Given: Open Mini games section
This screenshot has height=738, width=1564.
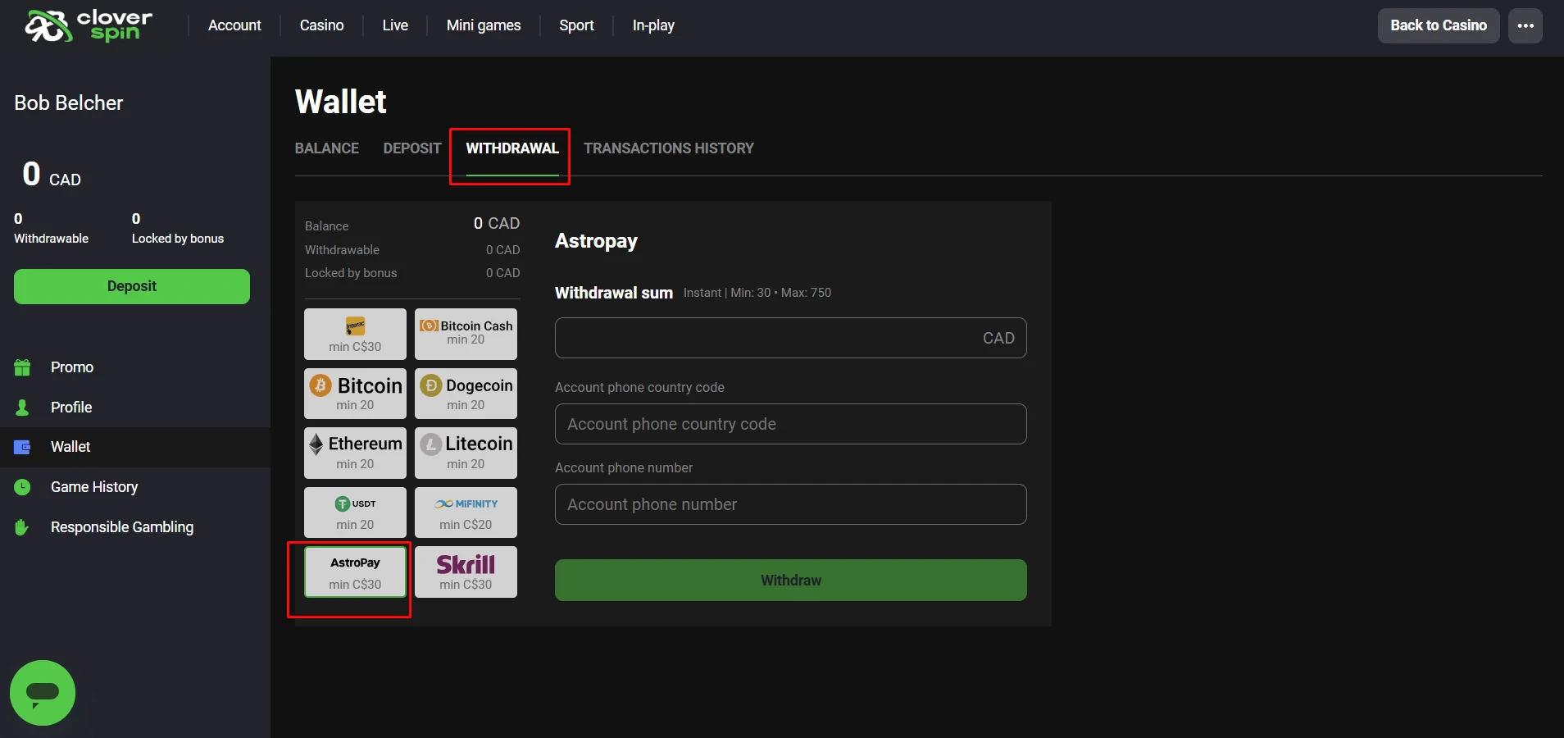Looking at the screenshot, I should [484, 25].
